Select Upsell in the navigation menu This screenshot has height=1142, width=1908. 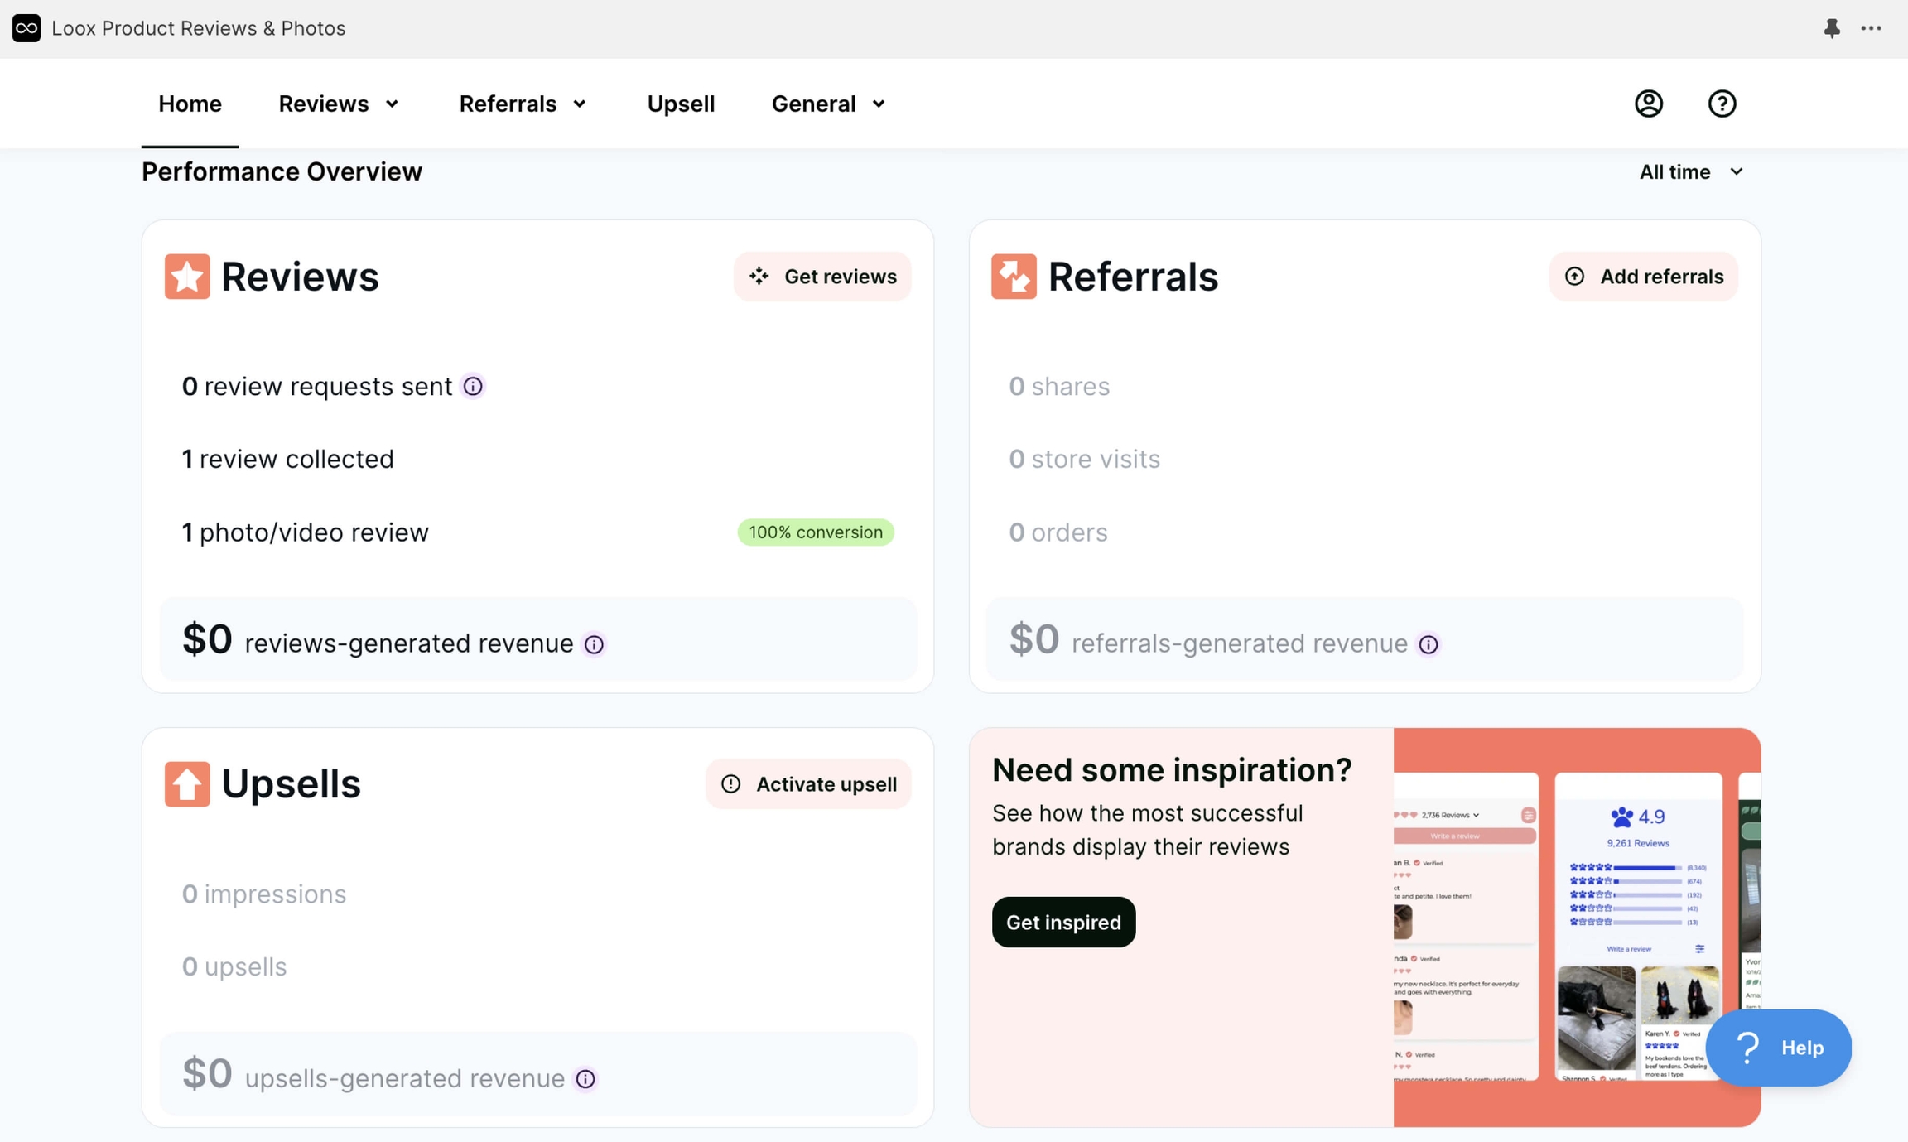tap(680, 103)
